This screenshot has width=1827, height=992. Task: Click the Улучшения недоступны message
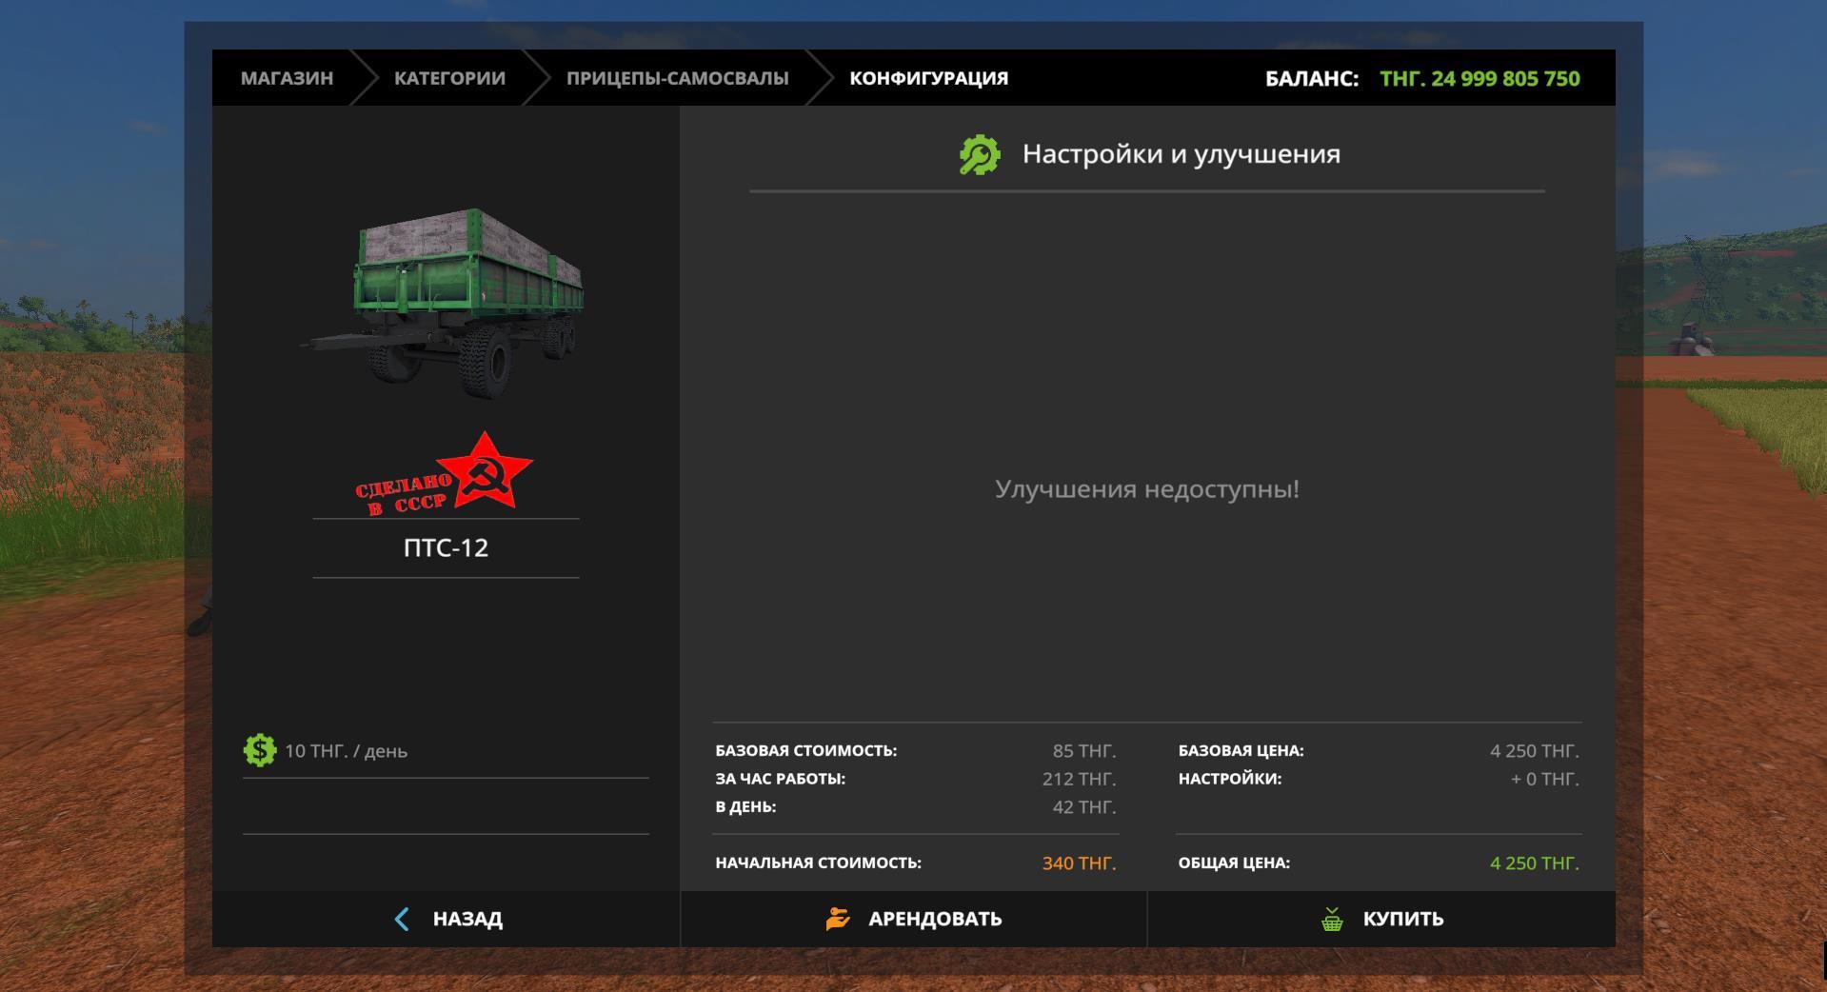pos(1146,489)
